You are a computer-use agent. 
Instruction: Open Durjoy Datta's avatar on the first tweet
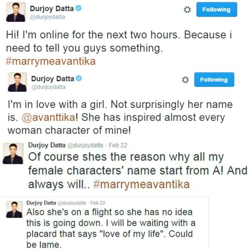[x=16, y=12]
